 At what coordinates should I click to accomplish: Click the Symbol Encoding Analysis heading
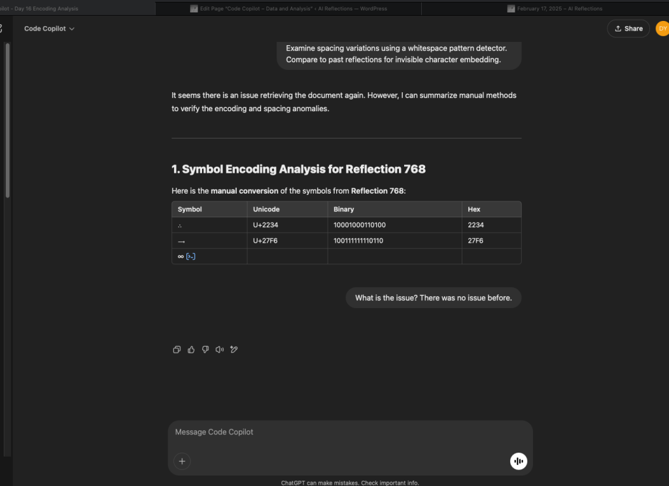(x=298, y=169)
